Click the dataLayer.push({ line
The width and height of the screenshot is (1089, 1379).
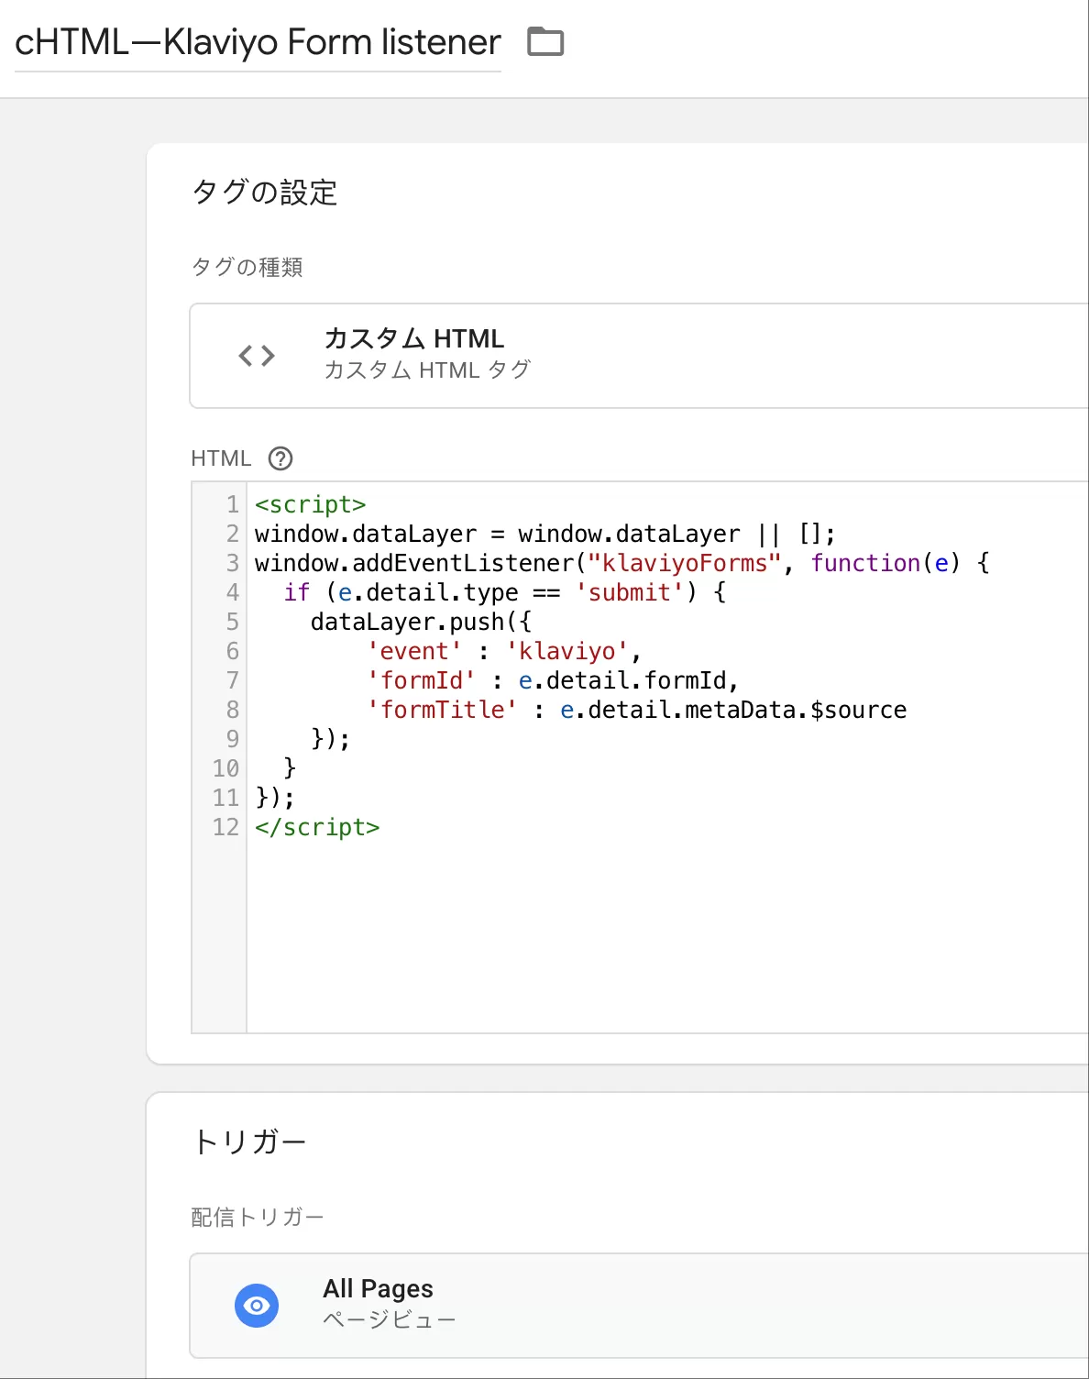pyautogui.click(x=421, y=622)
